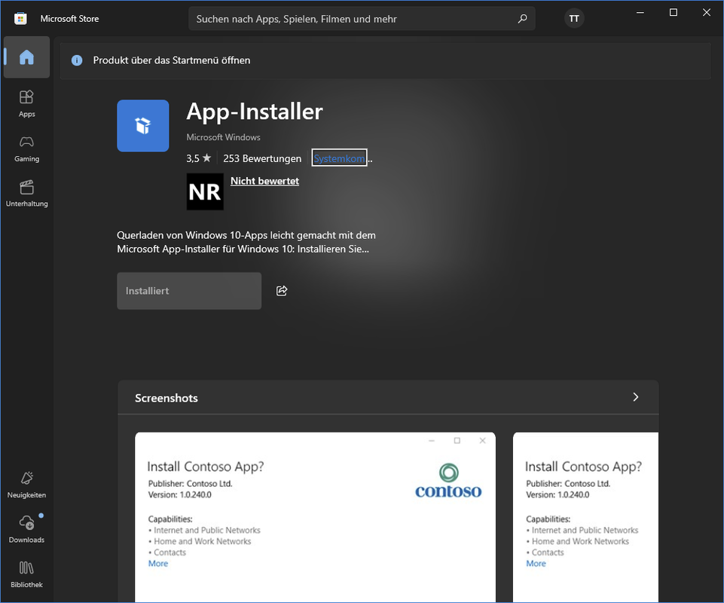Click into the search box for apps
This screenshot has height=603, width=724.
(x=362, y=19)
